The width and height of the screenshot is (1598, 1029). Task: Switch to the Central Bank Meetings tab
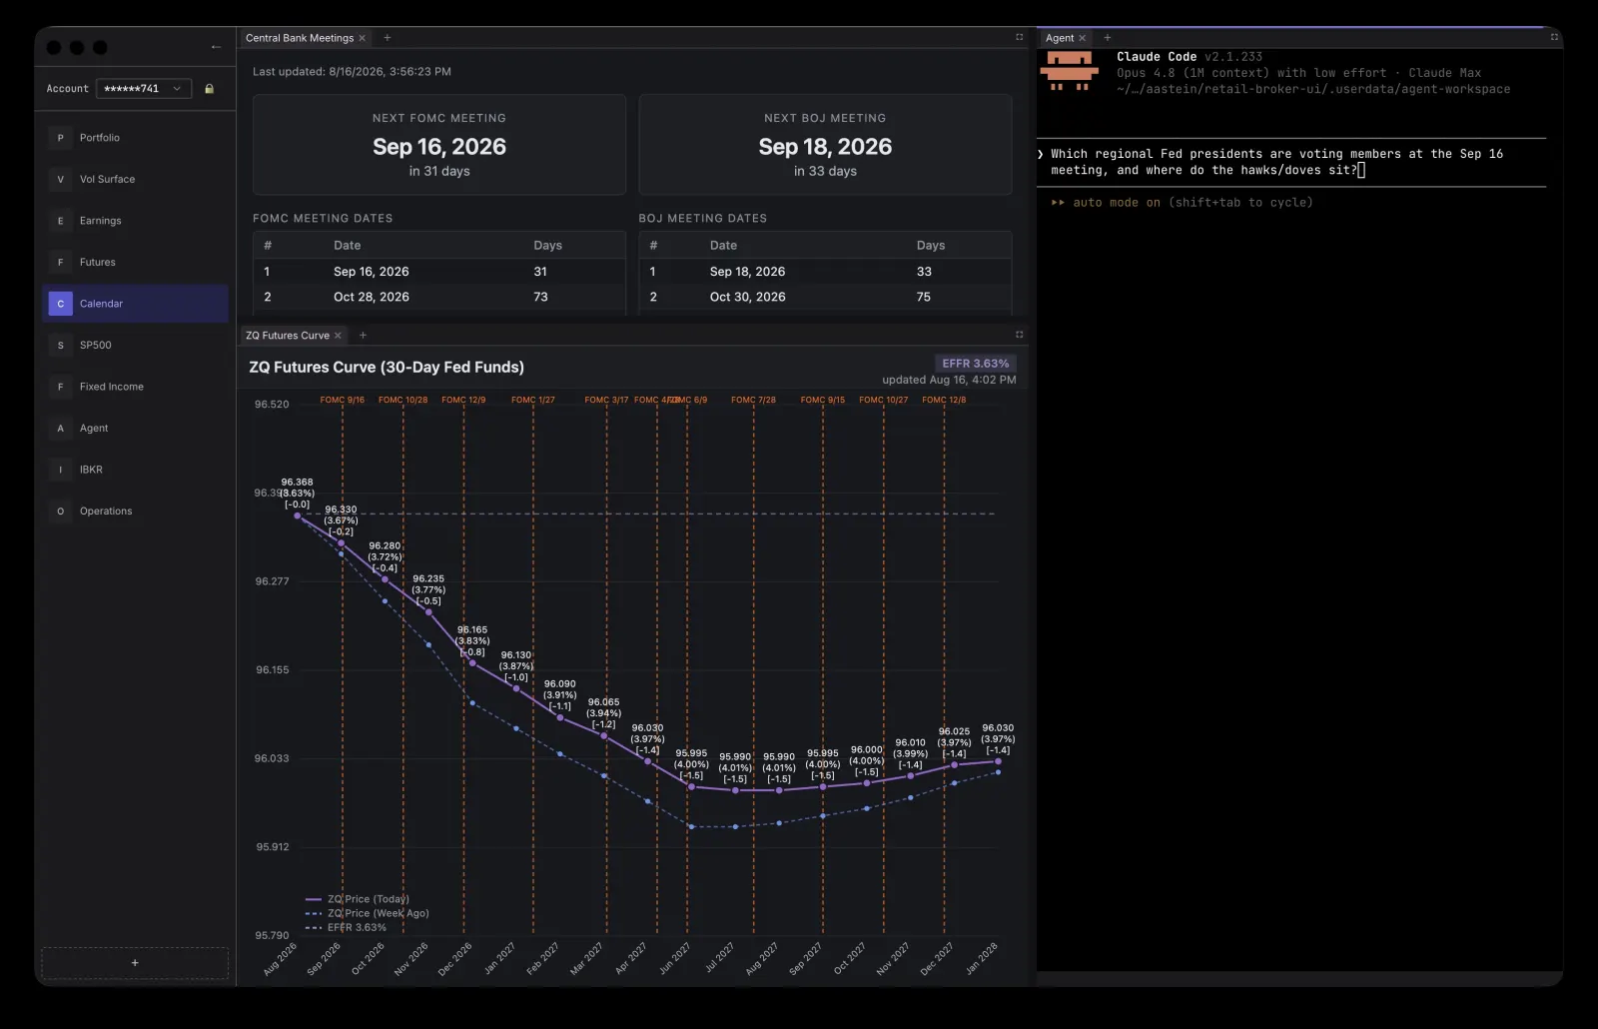(300, 38)
